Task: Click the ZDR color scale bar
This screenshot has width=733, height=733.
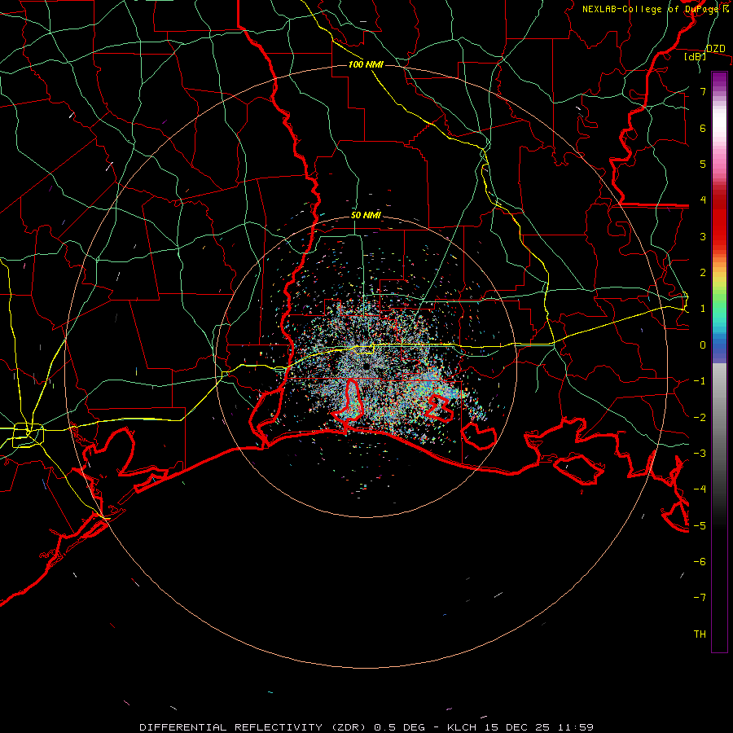Action: coord(719,362)
